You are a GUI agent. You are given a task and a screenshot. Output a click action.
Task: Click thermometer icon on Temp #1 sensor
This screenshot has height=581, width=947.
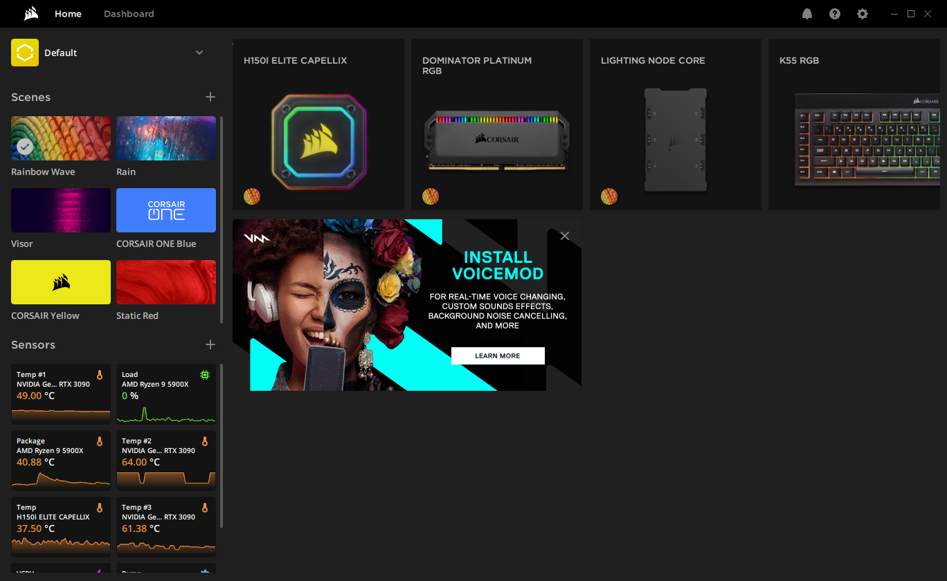click(x=100, y=375)
